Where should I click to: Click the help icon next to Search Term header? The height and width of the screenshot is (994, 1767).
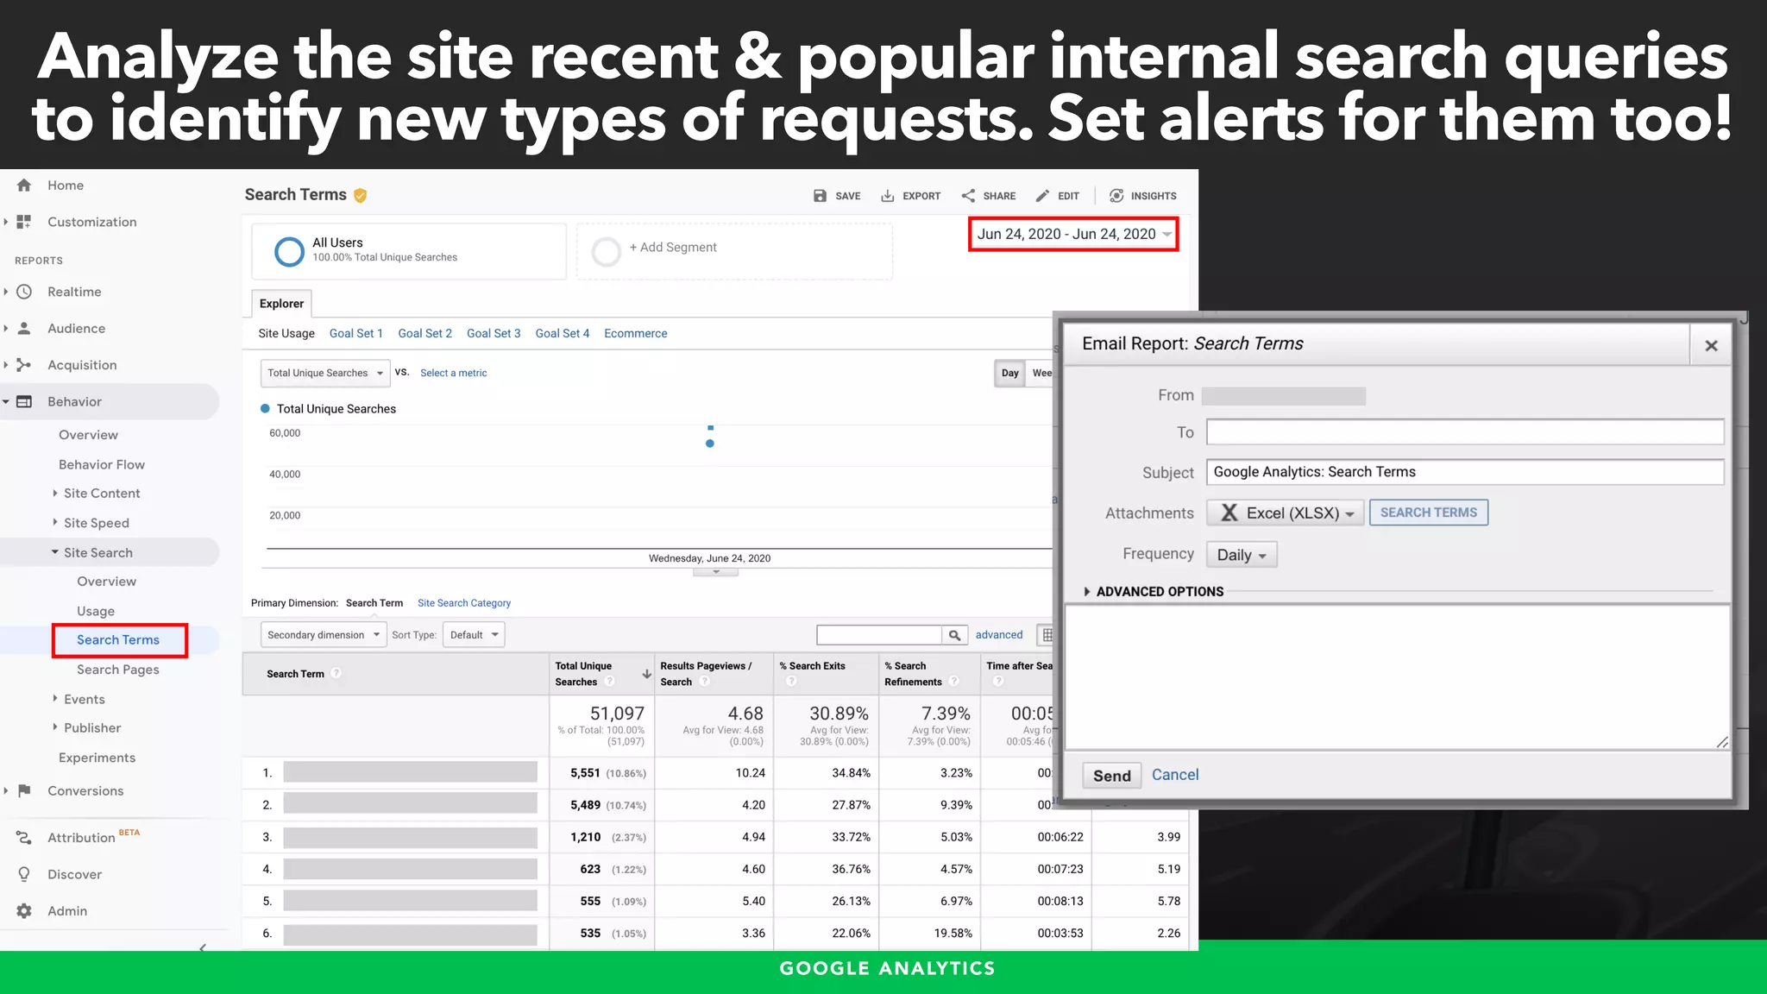point(336,674)
